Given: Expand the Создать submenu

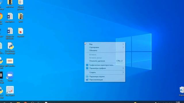Looking at the screenshot, I should (x=105, y=72).
